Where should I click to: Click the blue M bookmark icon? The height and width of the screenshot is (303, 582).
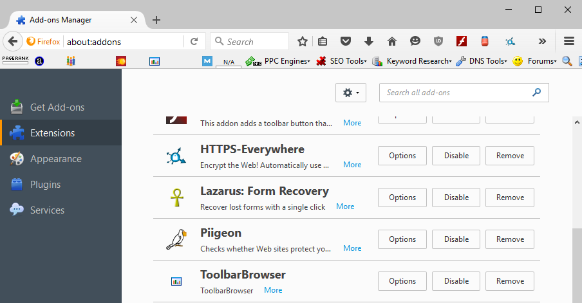click(207, 61)
